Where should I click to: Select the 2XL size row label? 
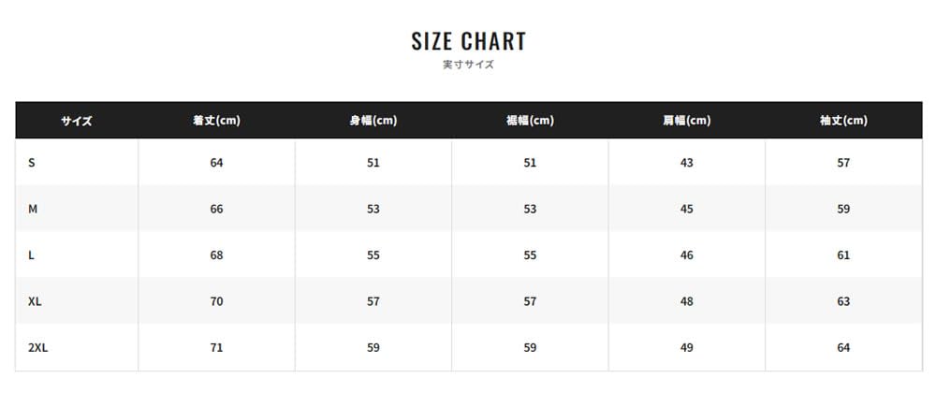37,348
